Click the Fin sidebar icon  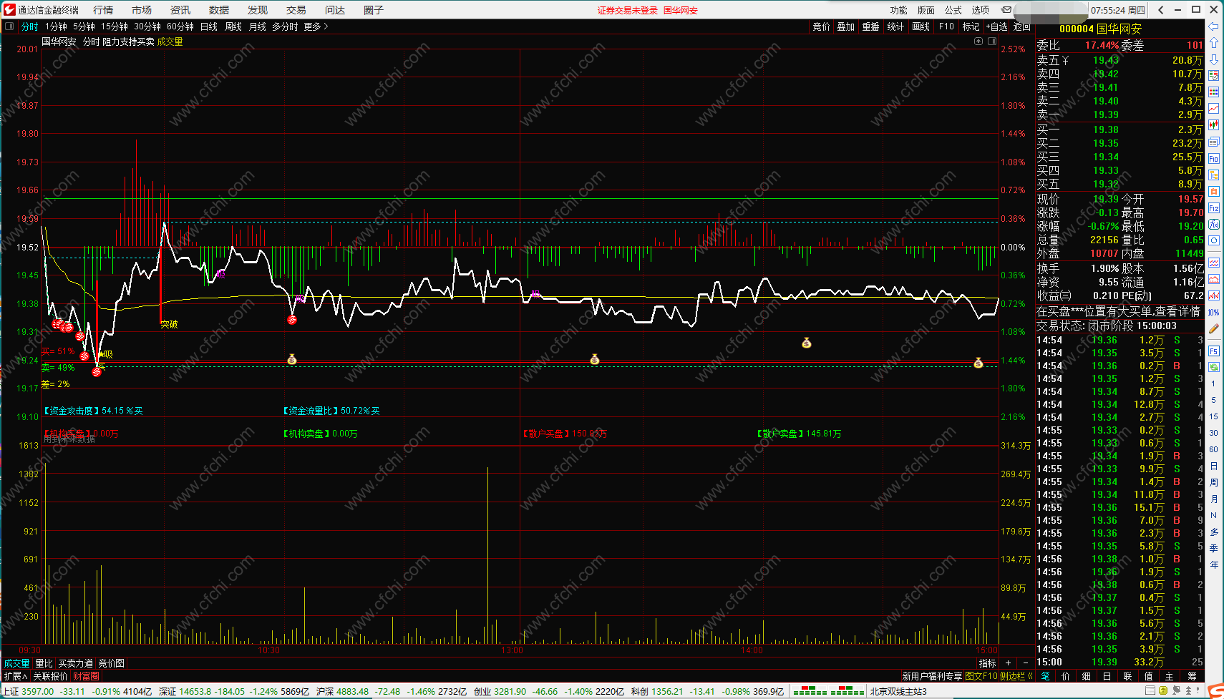(x=1214, y=158)
